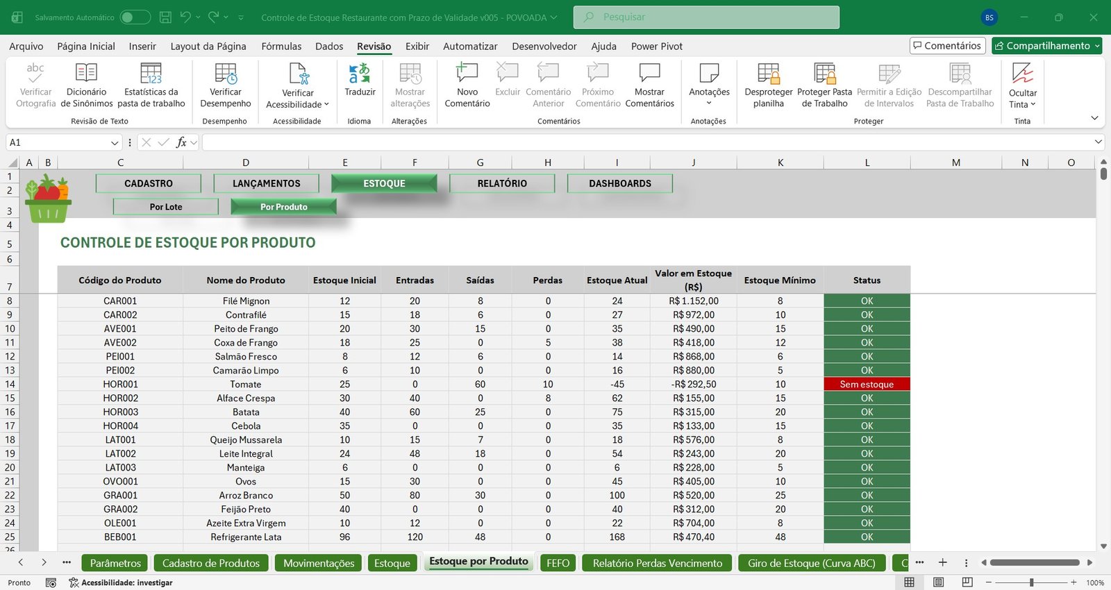Click the Pesquisar search box

click(x=706, y=17)
